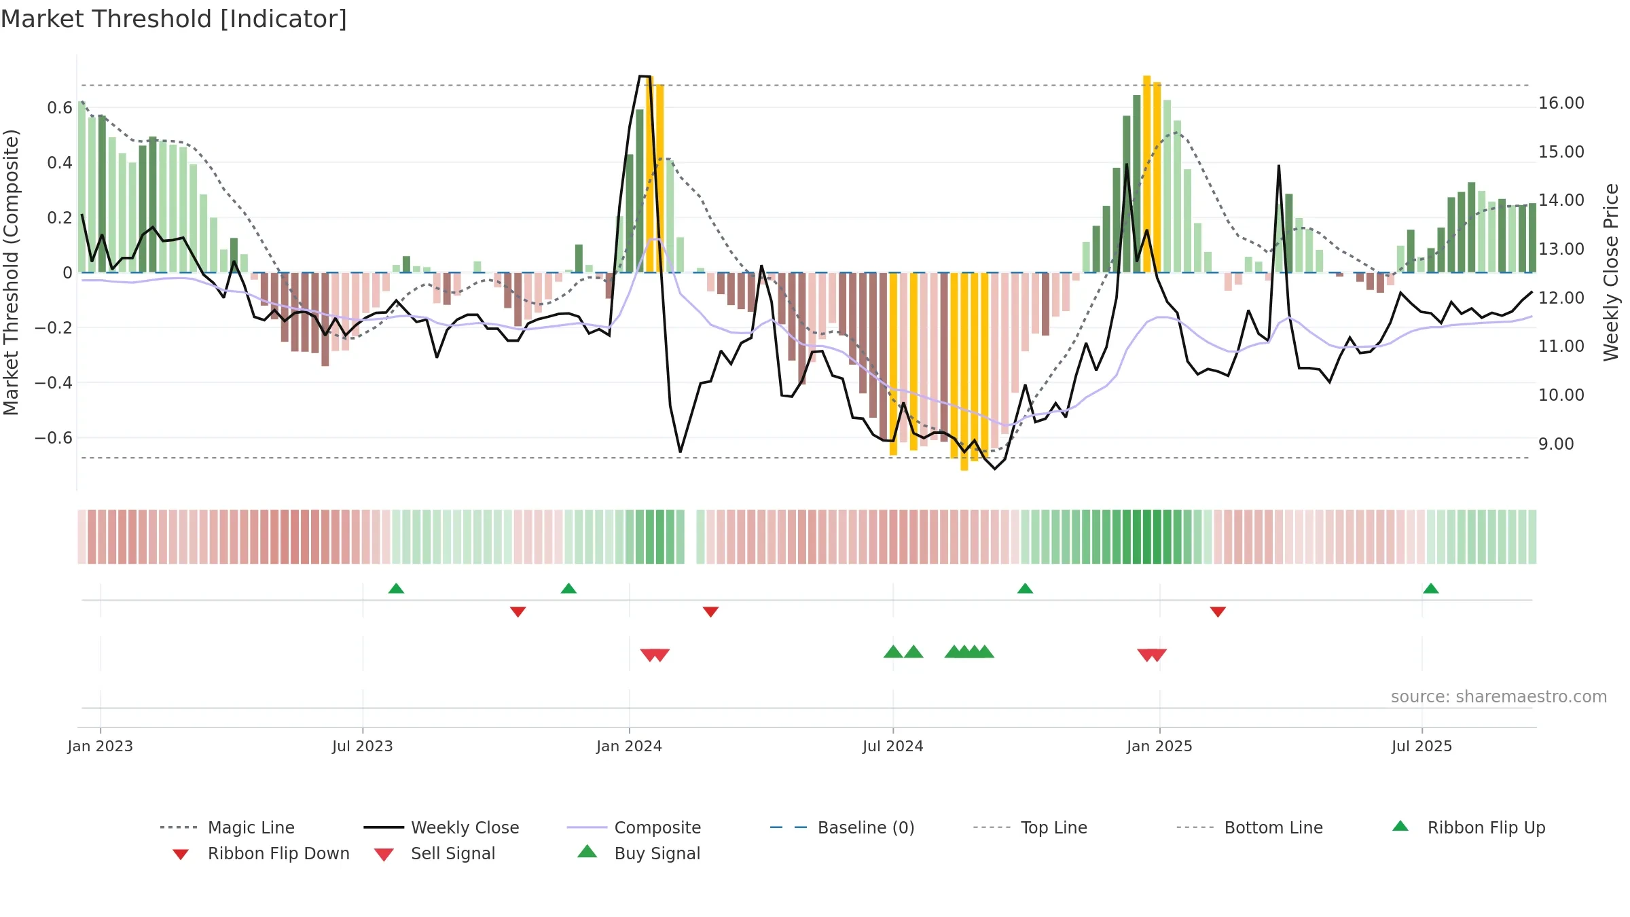Click the Jan 2025 x-axis label
The image size is (1630, 917).
pyautogui.click(x=1160, y=746)
